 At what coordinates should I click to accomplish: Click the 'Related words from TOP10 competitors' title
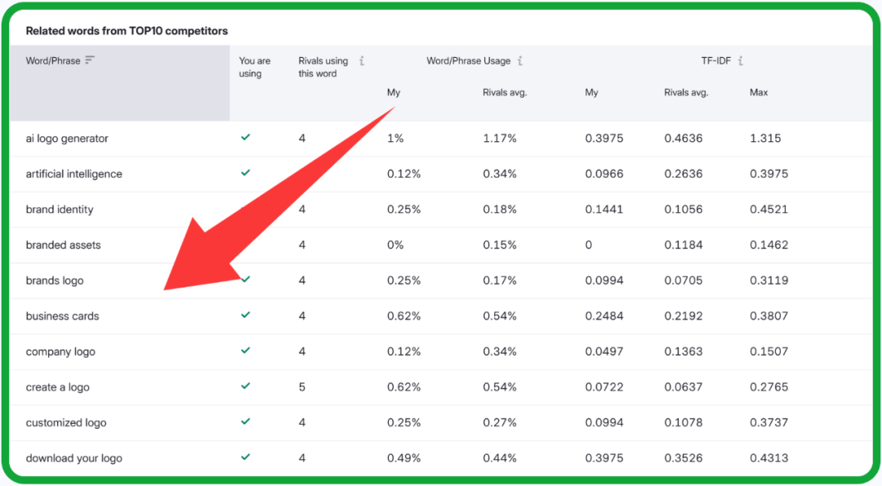pyautogui.click(x=127, y=31)
